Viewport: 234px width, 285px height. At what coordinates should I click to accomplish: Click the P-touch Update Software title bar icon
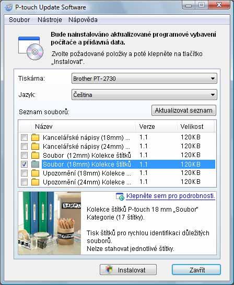[9, 7]
